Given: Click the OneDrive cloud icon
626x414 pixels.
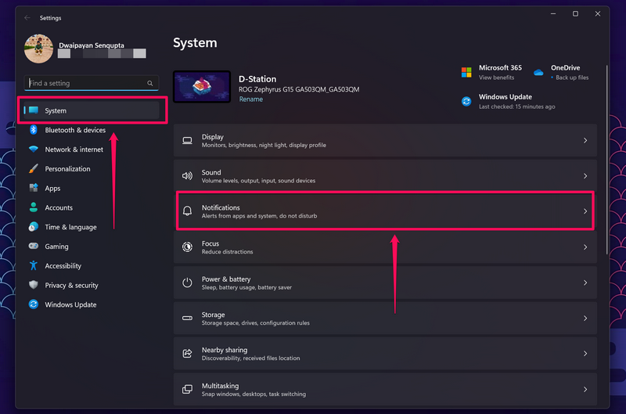Looking at the screenshot, I should [x=538, y=72].
